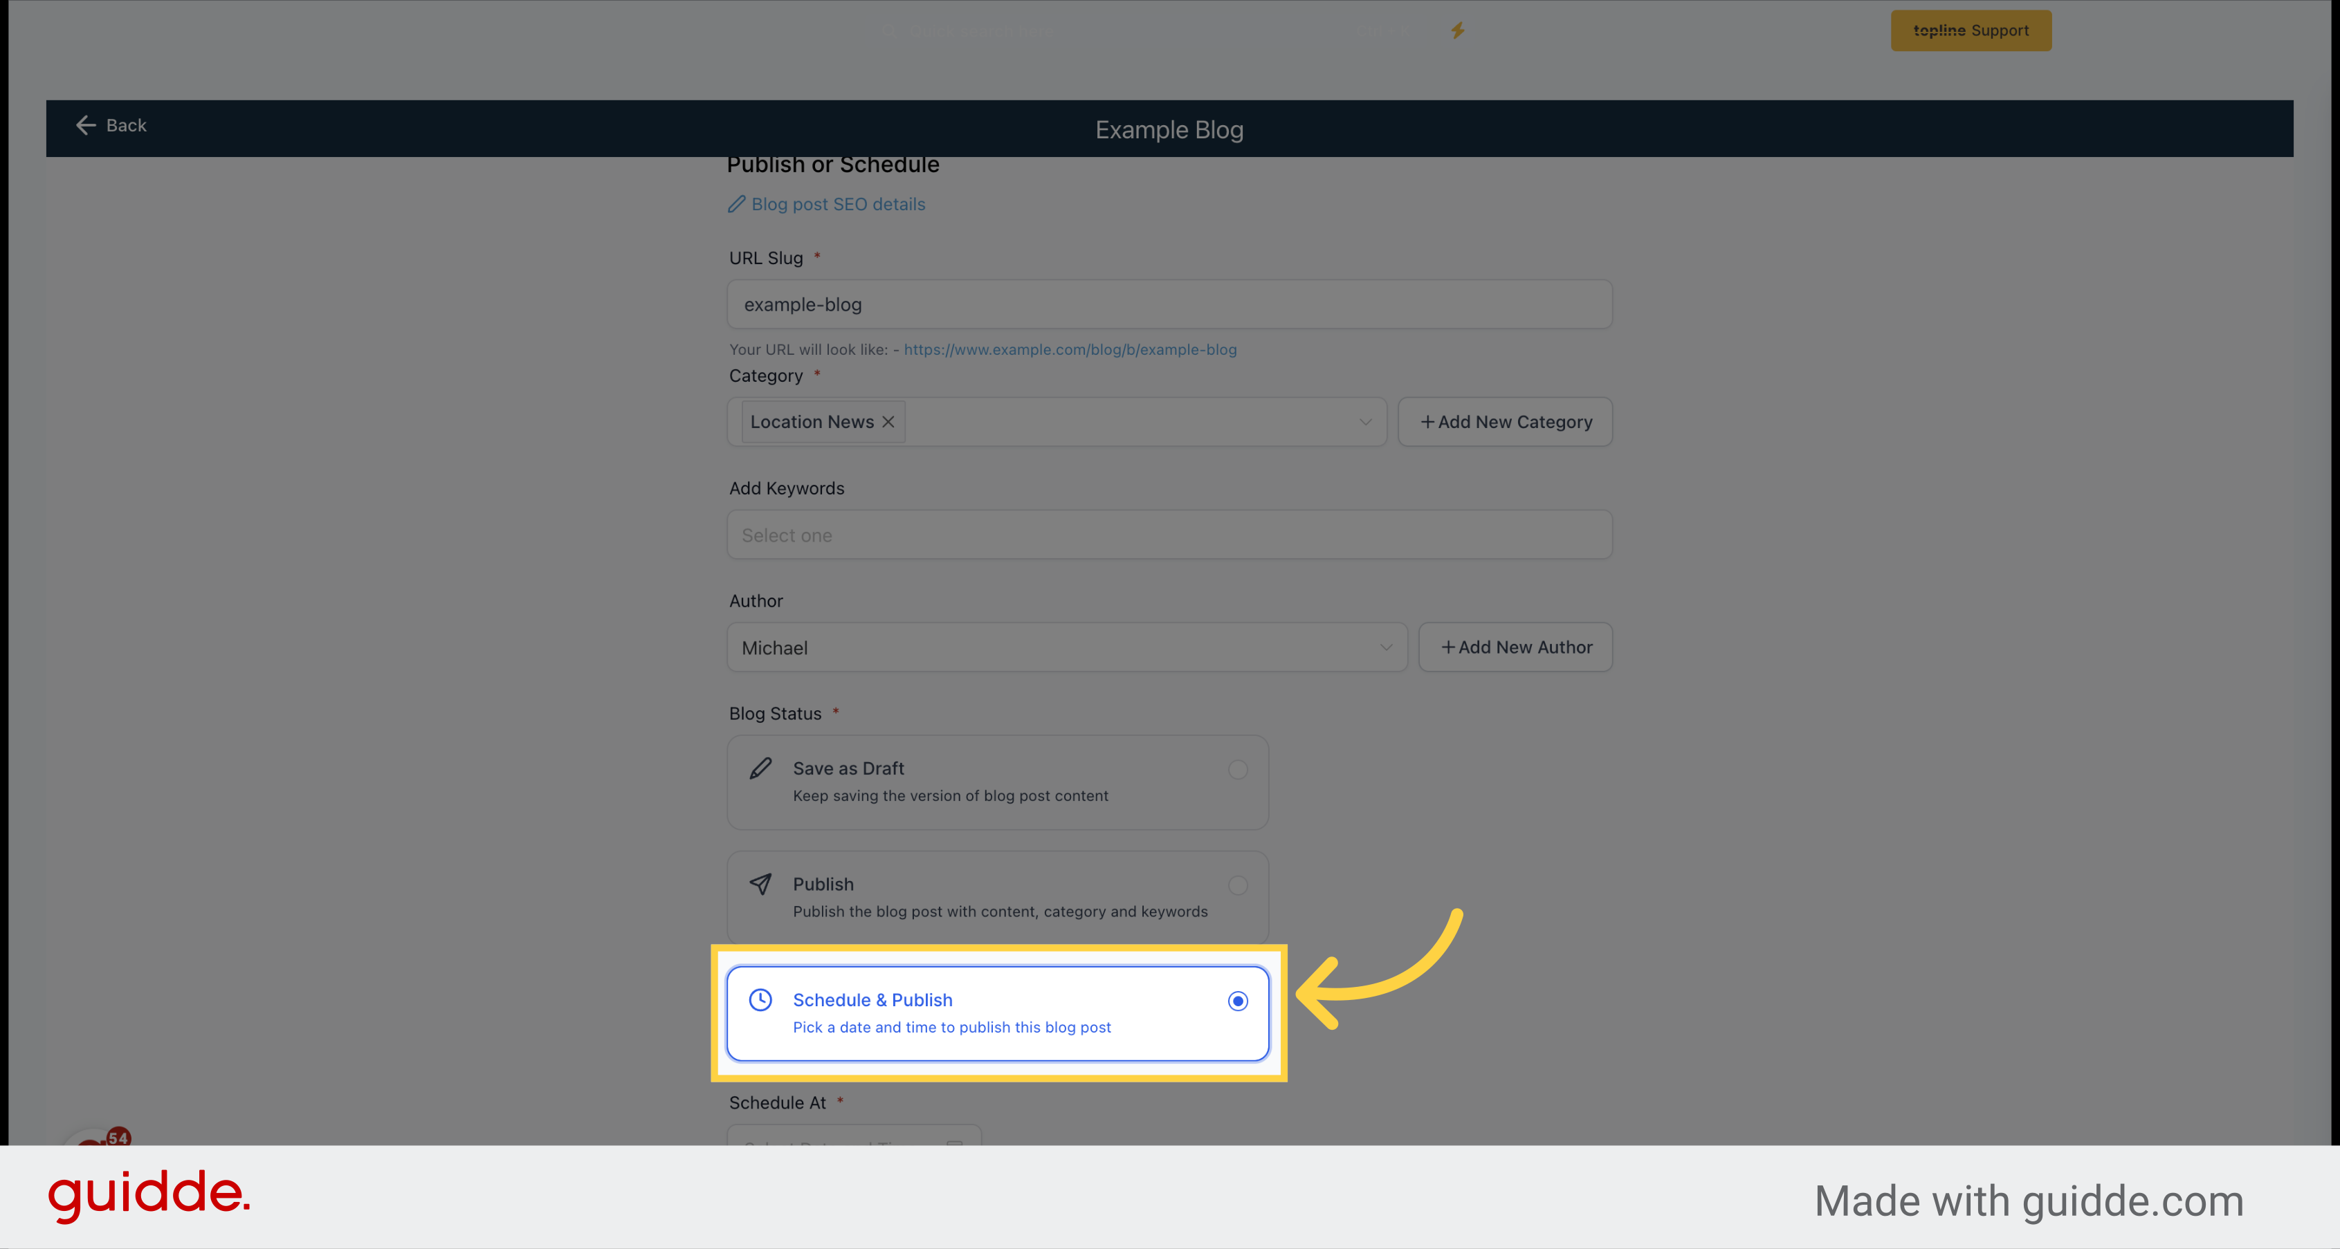Select the Publish radio button
Image resolution: width=2340 pixels, height=1249 pixels.
click(x=1238, y=884)
